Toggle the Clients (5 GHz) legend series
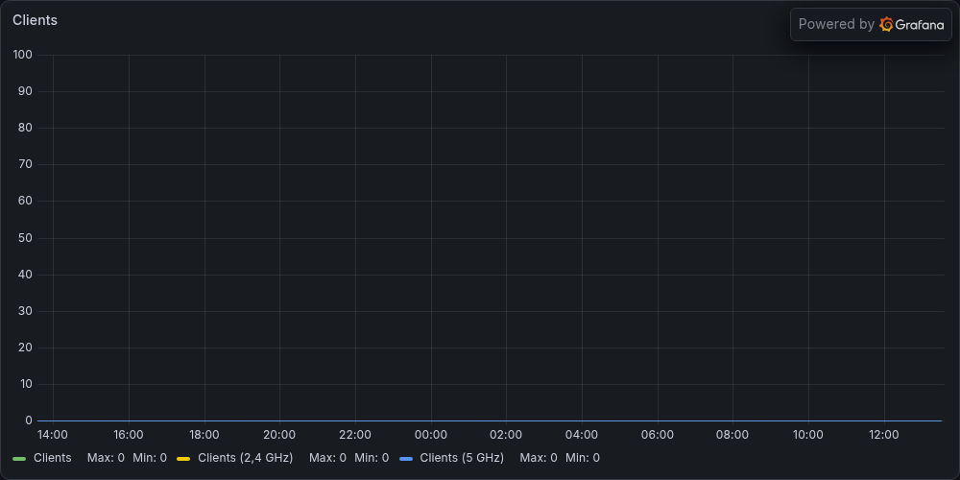This screenshot has width=960, height=480. point(462,458)
